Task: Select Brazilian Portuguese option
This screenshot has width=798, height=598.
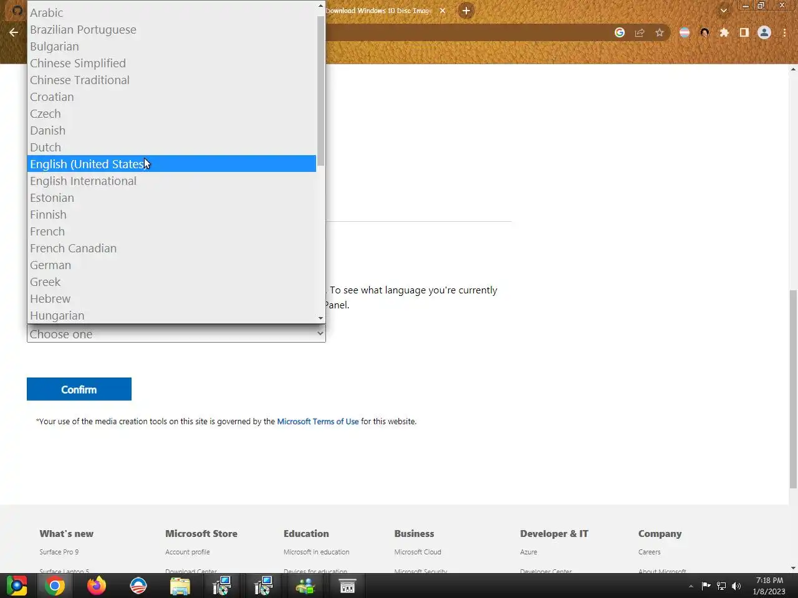Action: (x=172, y=29)
